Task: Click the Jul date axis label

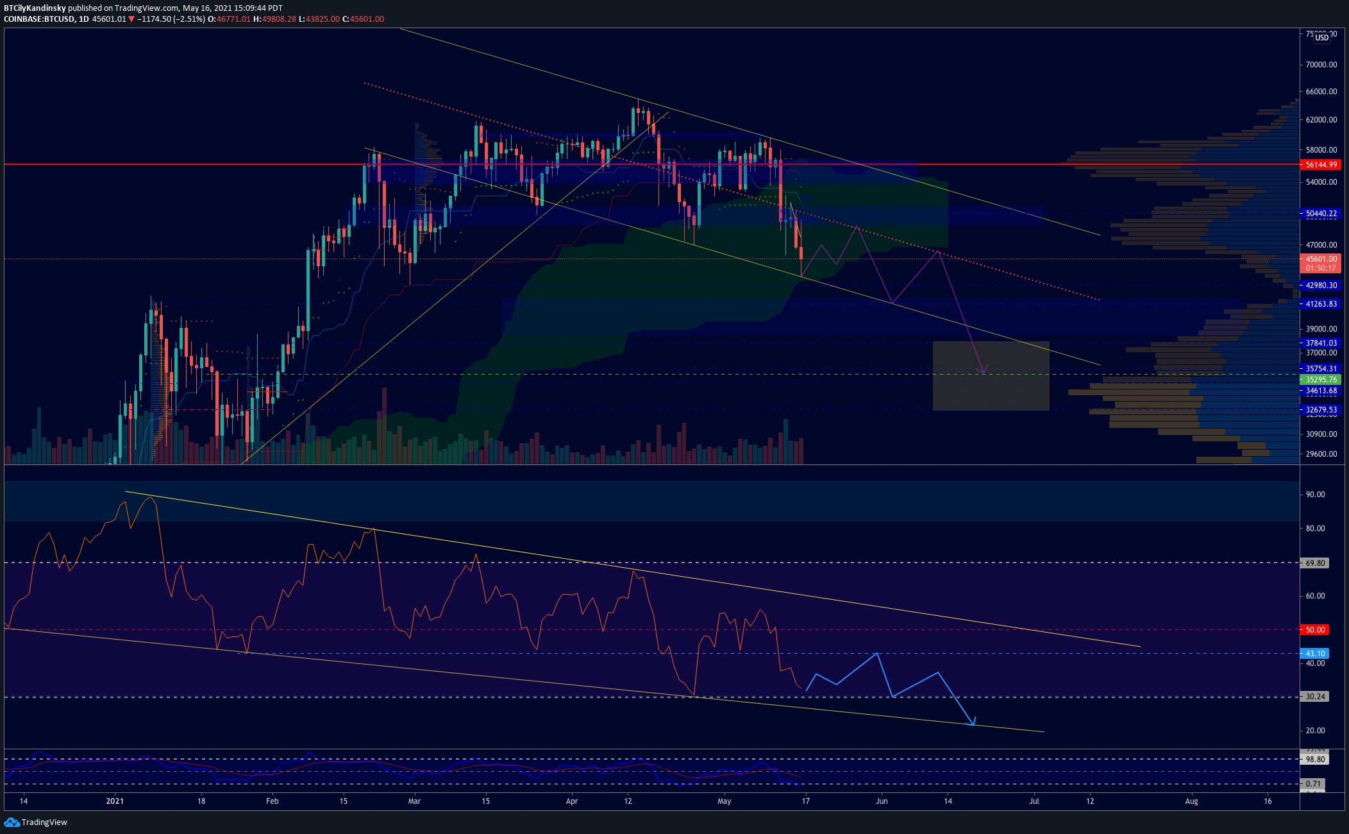Action: (1034, 801)
